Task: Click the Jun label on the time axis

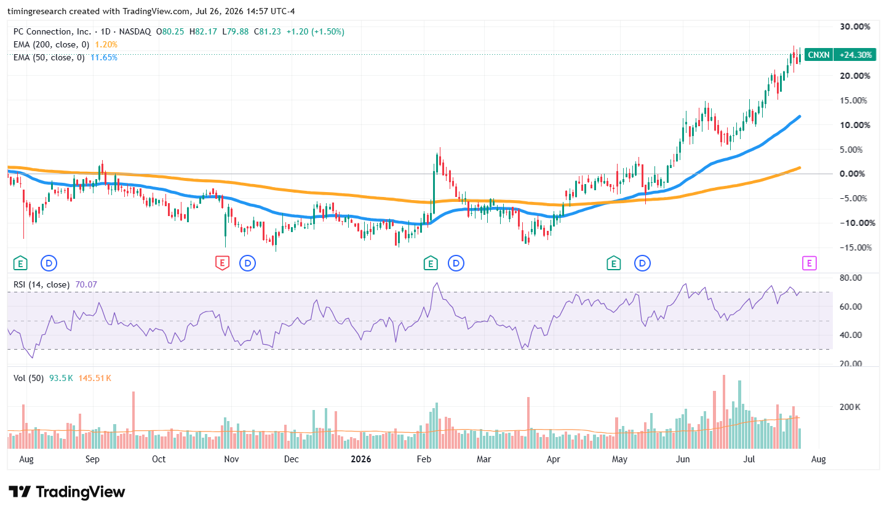Action: pyautogui.click(x=682, y=459)
